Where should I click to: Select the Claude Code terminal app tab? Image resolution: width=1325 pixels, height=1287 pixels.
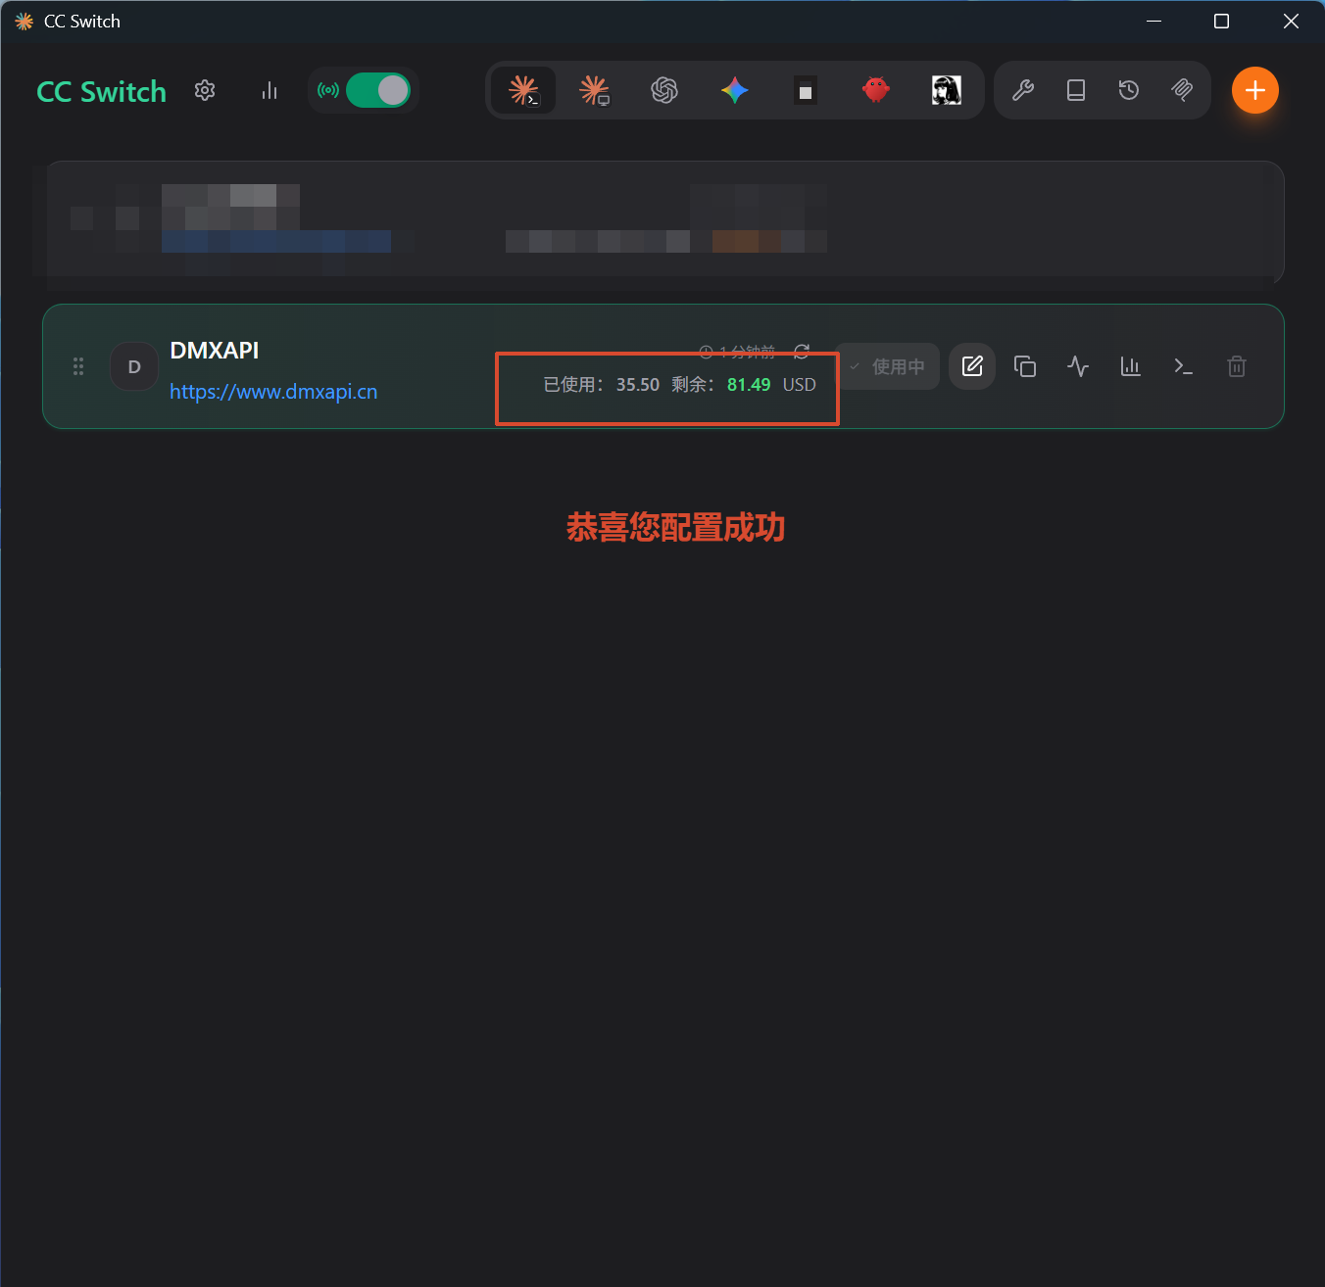click(524, 90)
